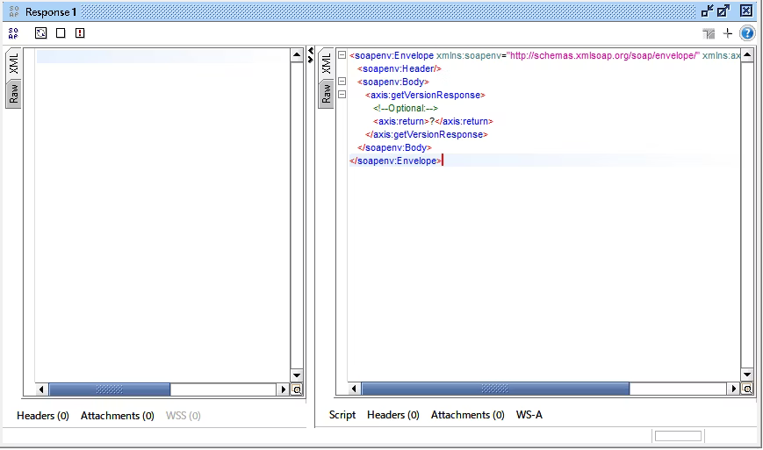Collapse the soapenv:Envelope XML node
763x450 pixels.
click(x=342, y=55)
